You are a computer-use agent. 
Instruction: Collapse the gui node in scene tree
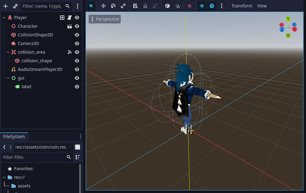point(8,78)
